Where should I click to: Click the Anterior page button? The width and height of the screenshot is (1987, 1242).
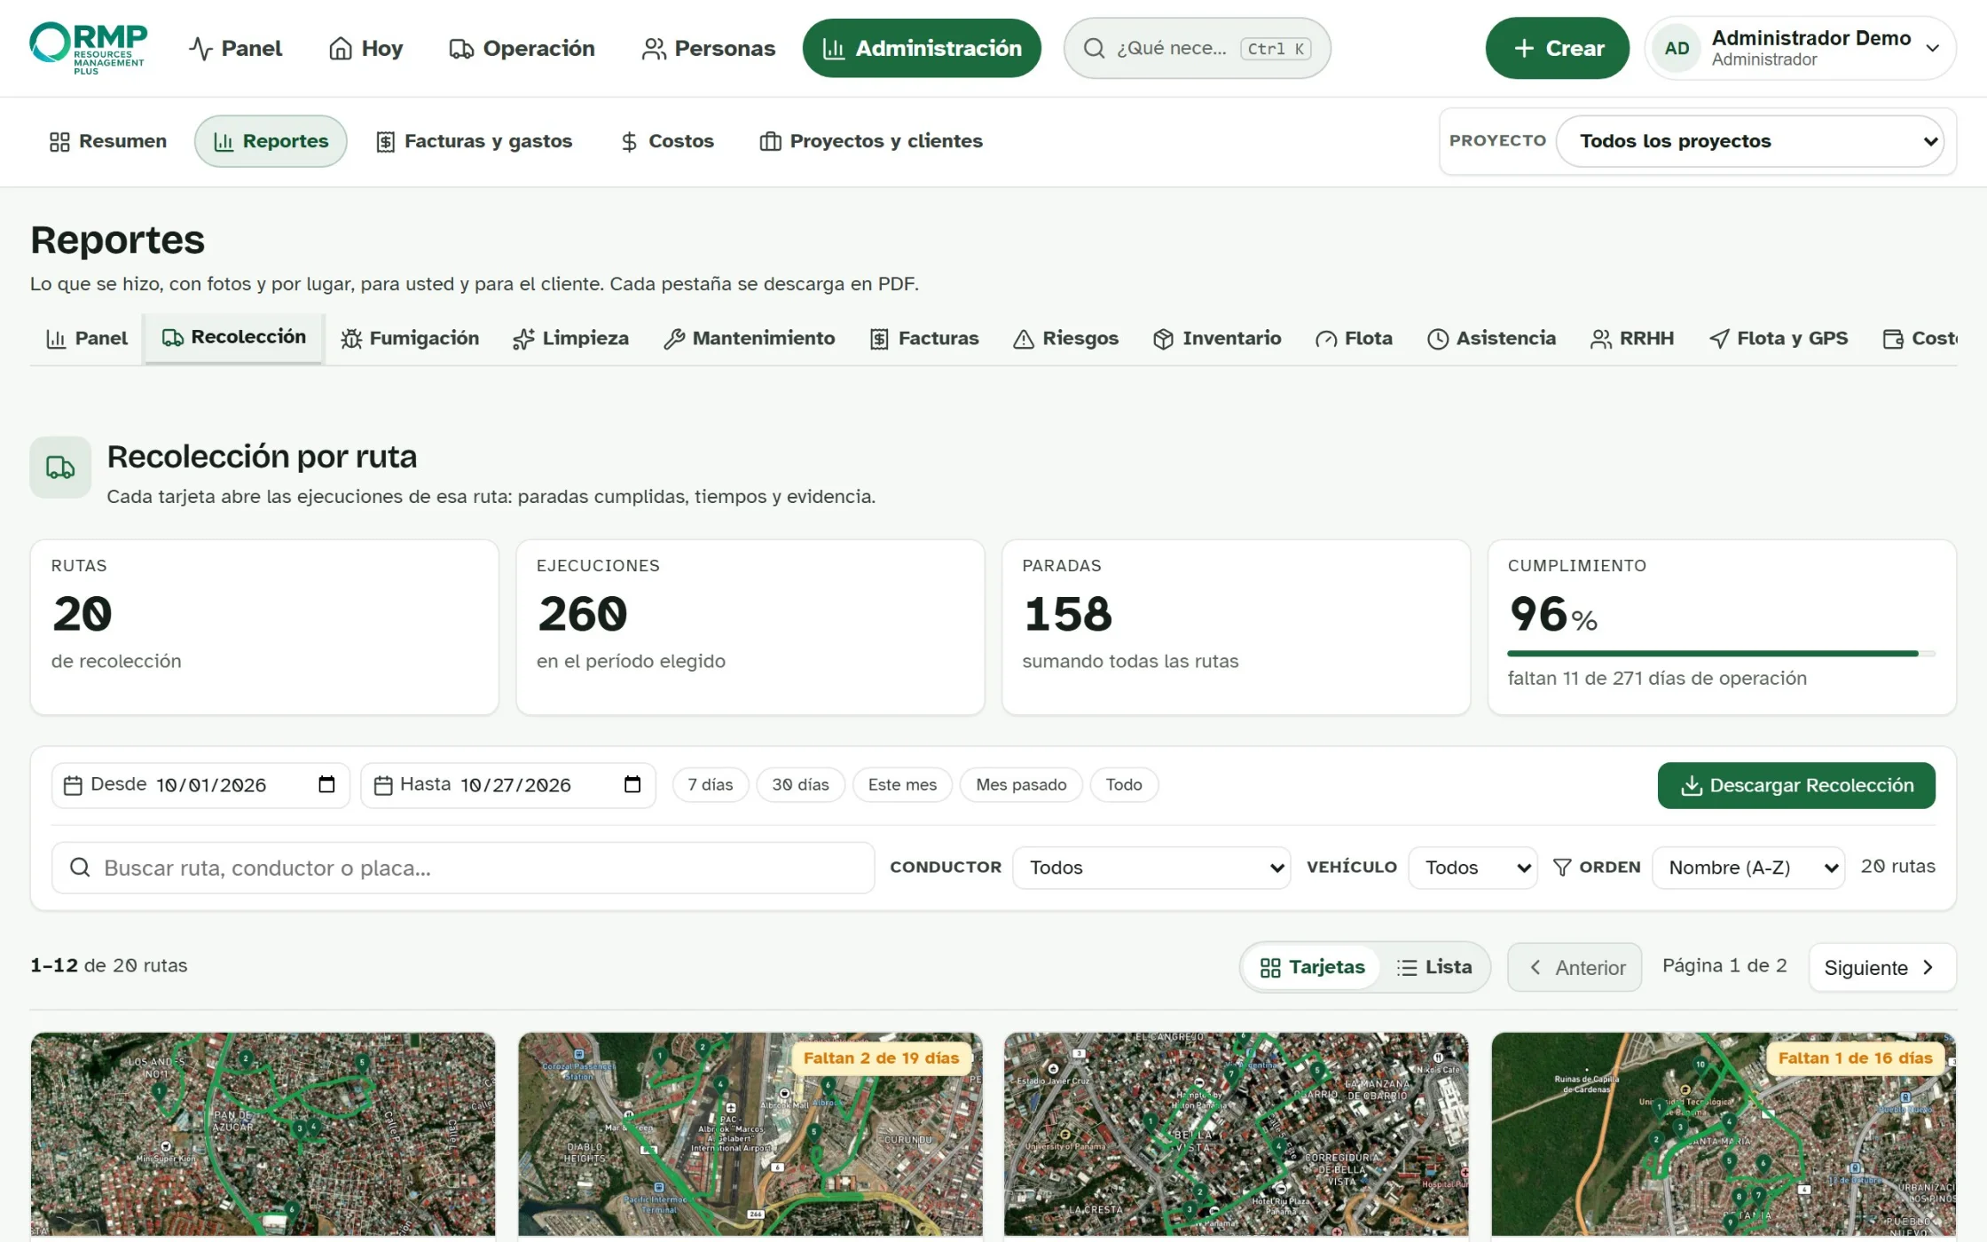point(1575,967)
